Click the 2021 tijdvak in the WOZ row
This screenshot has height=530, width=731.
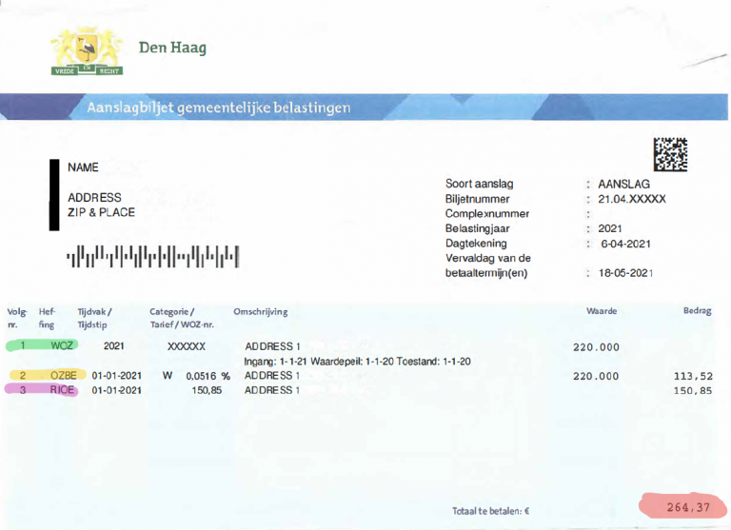click(114, 345)
